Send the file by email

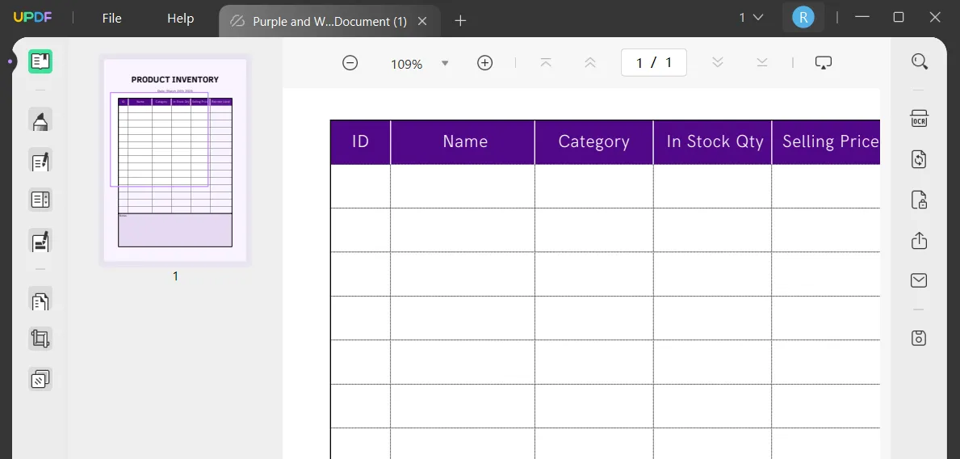(x=919, y=280)
